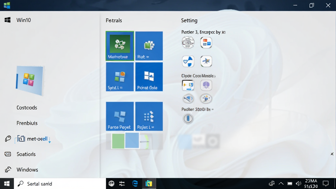336x189 pixels.
Task: Click the blue star icon in Setting
Action: pyautogui.click(x=206, y=61)
